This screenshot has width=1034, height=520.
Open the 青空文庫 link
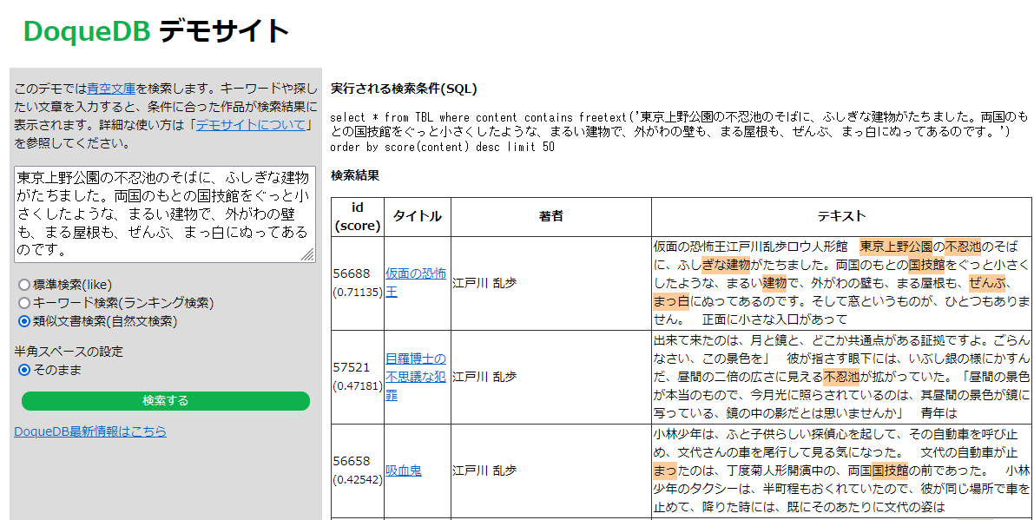pyautogui.click(x=111, y=89)
